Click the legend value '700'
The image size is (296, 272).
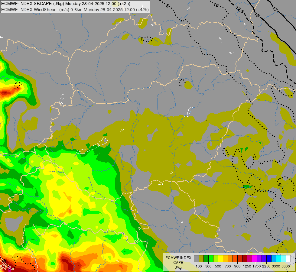tap(228, 266)
